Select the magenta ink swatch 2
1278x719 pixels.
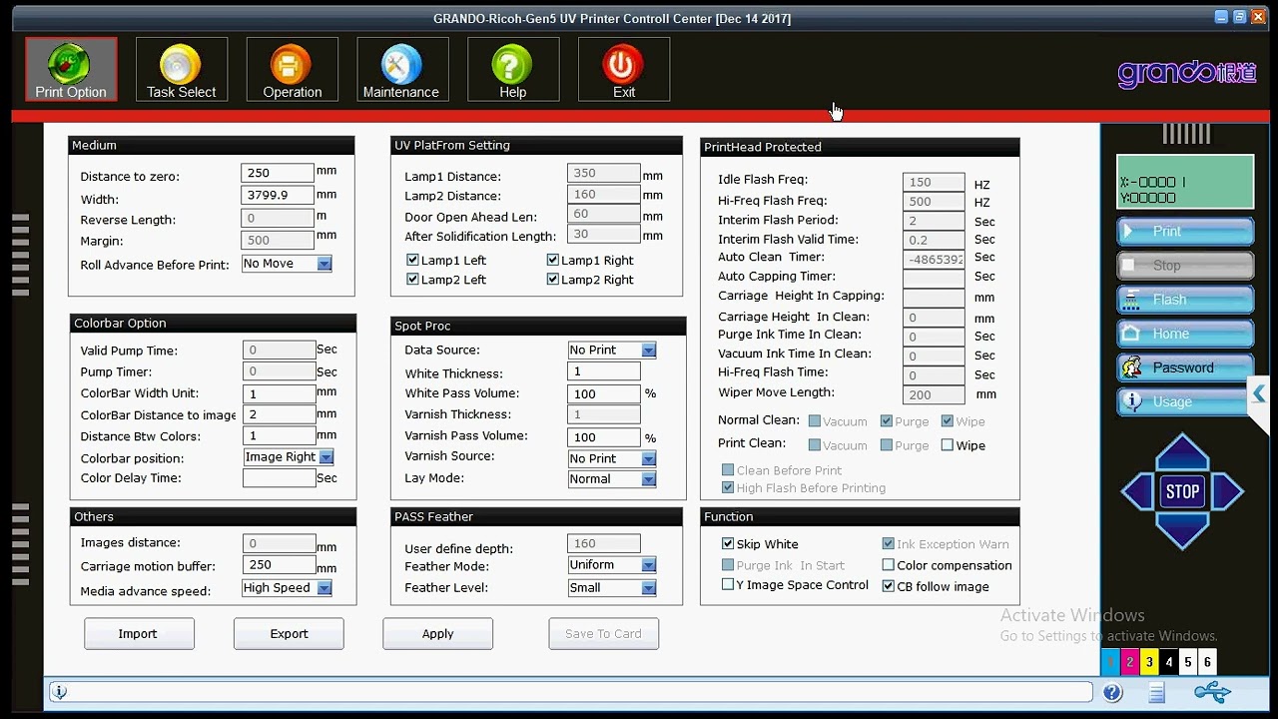(x=1129, y=661)
